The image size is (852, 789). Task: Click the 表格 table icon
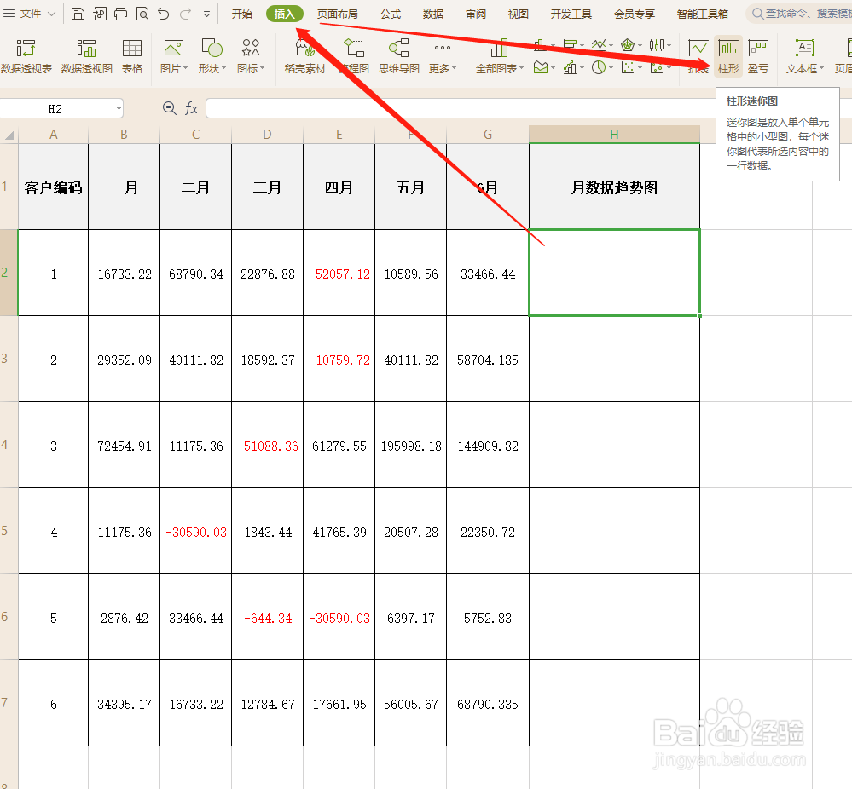click(132, 56)
